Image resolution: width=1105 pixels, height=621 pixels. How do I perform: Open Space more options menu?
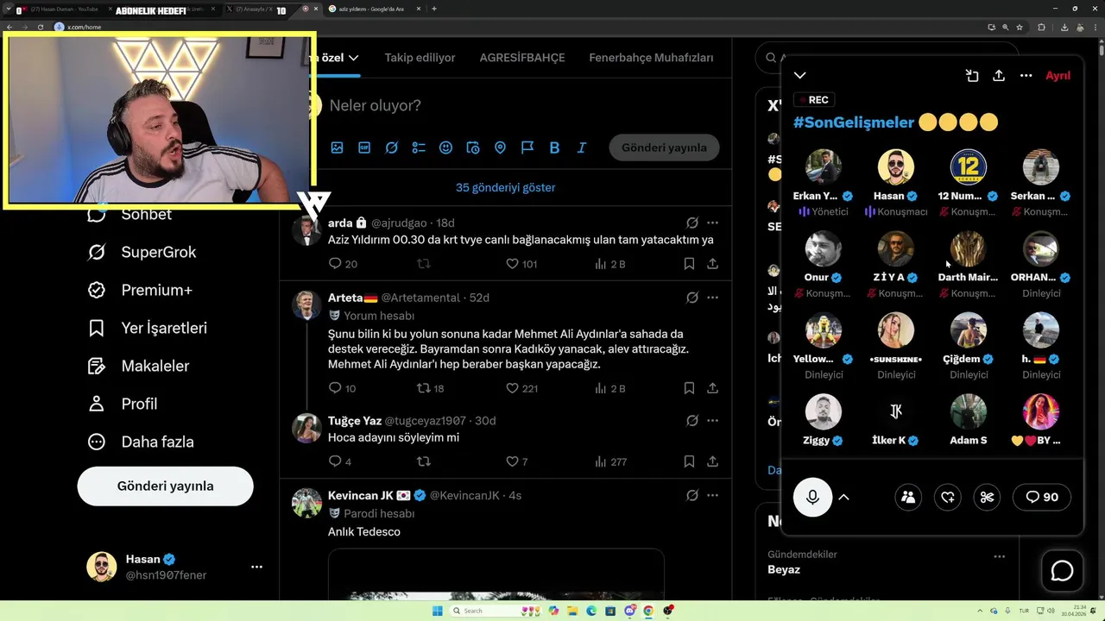tap(1026, 76)
